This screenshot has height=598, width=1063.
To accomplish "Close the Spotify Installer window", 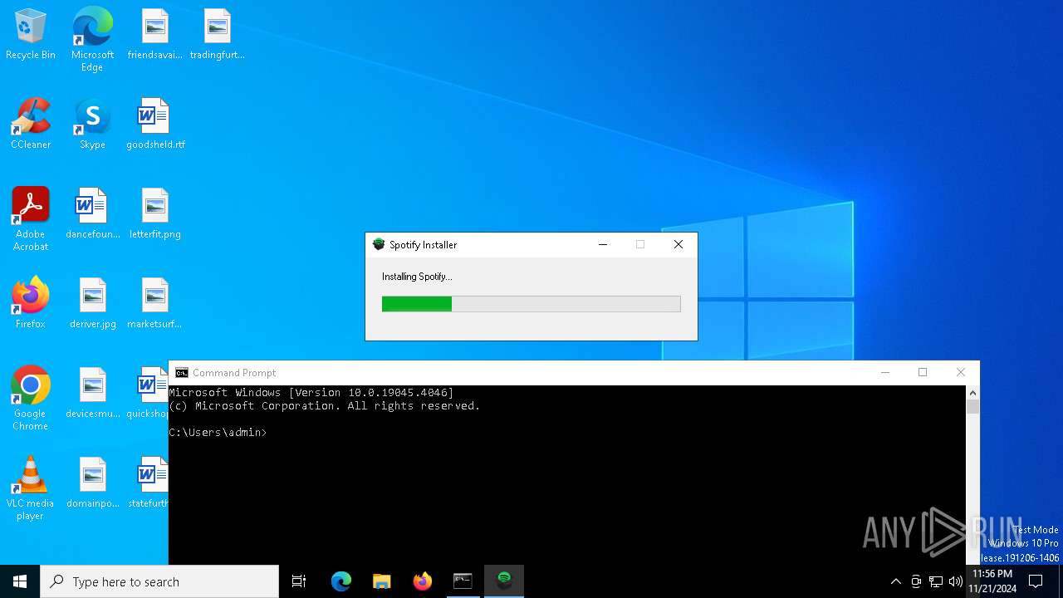I will pos(678,244).
